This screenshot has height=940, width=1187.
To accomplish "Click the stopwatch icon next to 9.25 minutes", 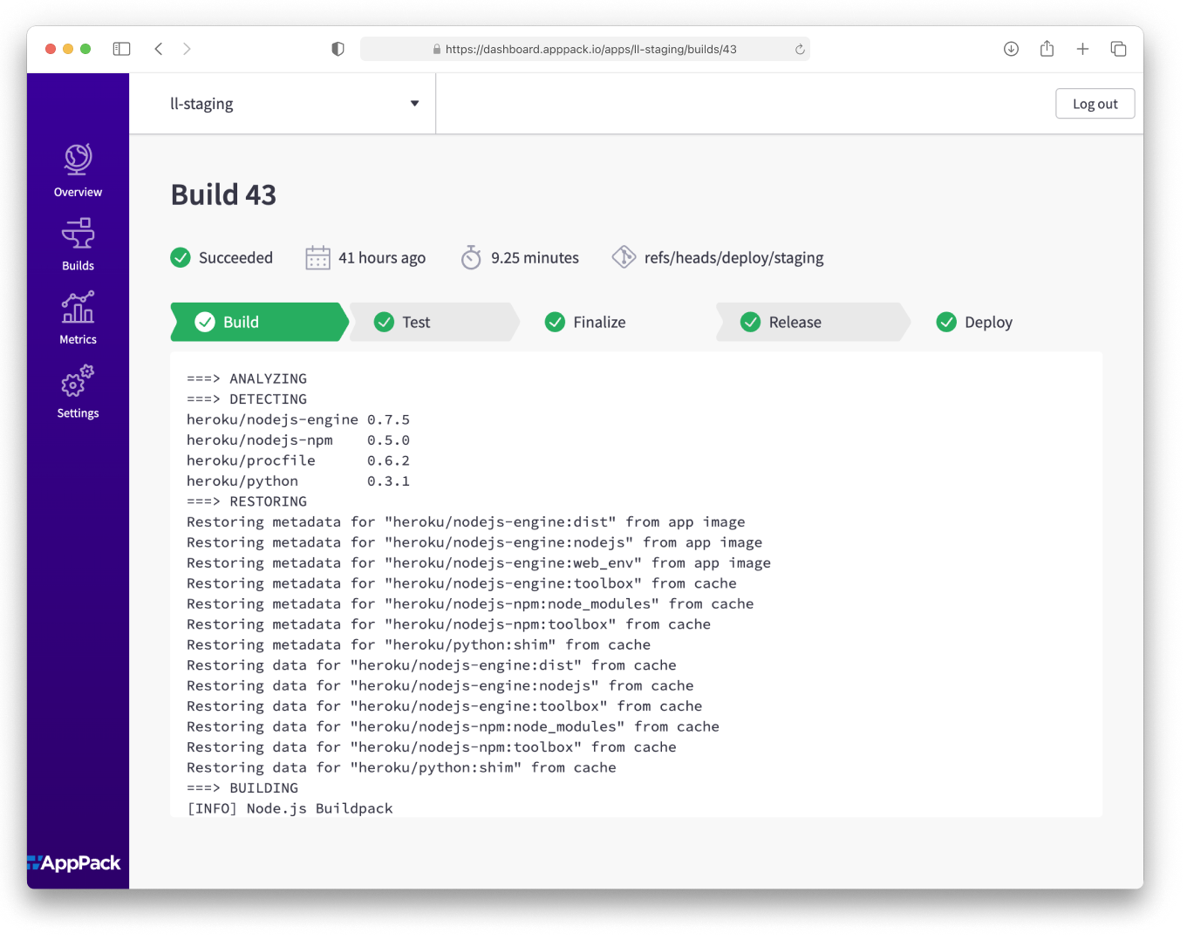I will click(471, 257).
